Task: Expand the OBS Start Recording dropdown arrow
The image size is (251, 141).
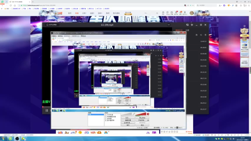Action: tap(148, 120)
